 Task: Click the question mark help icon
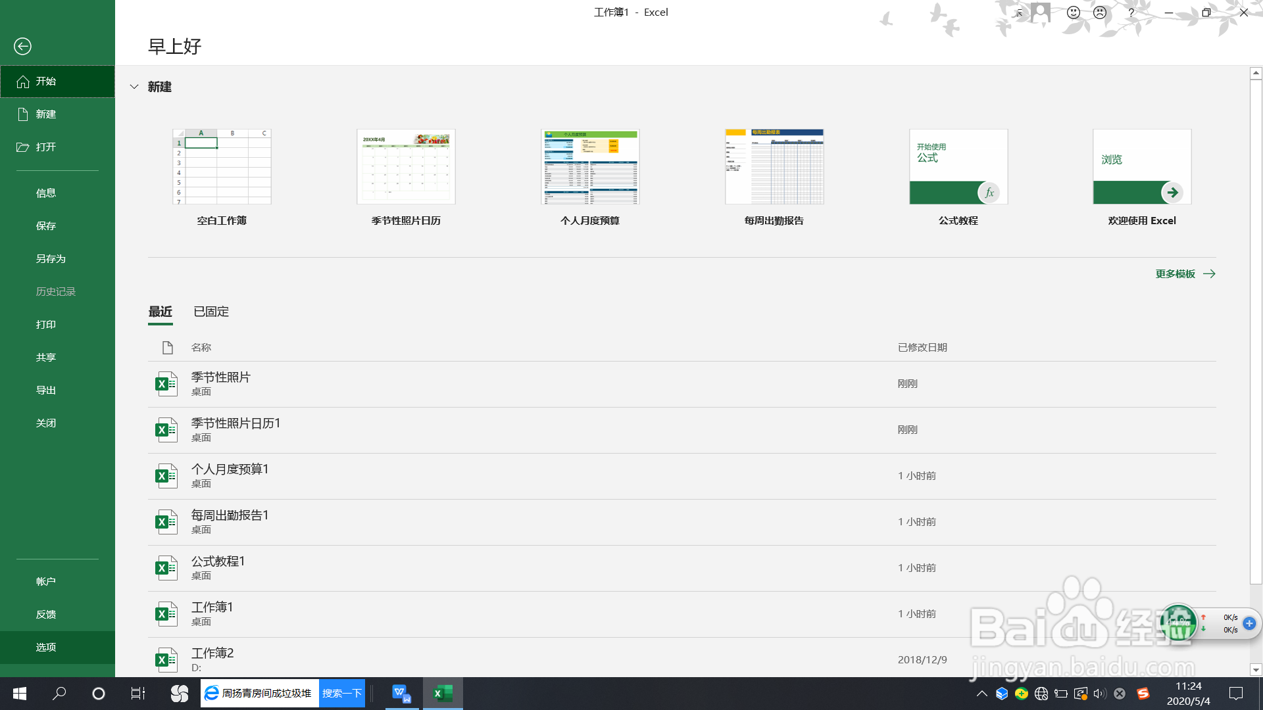point(1131,12)
